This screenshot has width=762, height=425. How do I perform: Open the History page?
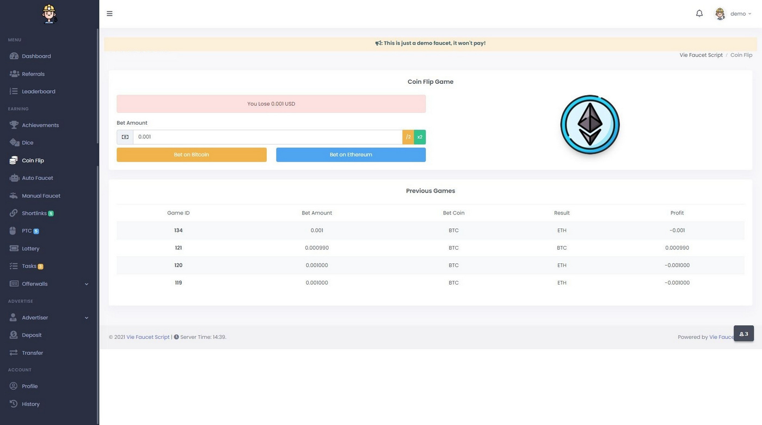coord(30,404)
